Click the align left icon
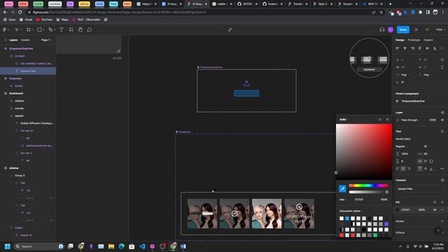448x252 pixels. pos(398,48)
